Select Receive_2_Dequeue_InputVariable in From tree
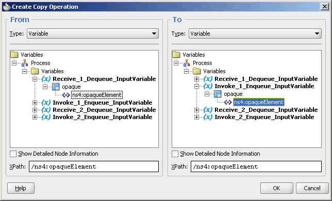This screenshot has width=332, height=201. [x=104, y=110]
